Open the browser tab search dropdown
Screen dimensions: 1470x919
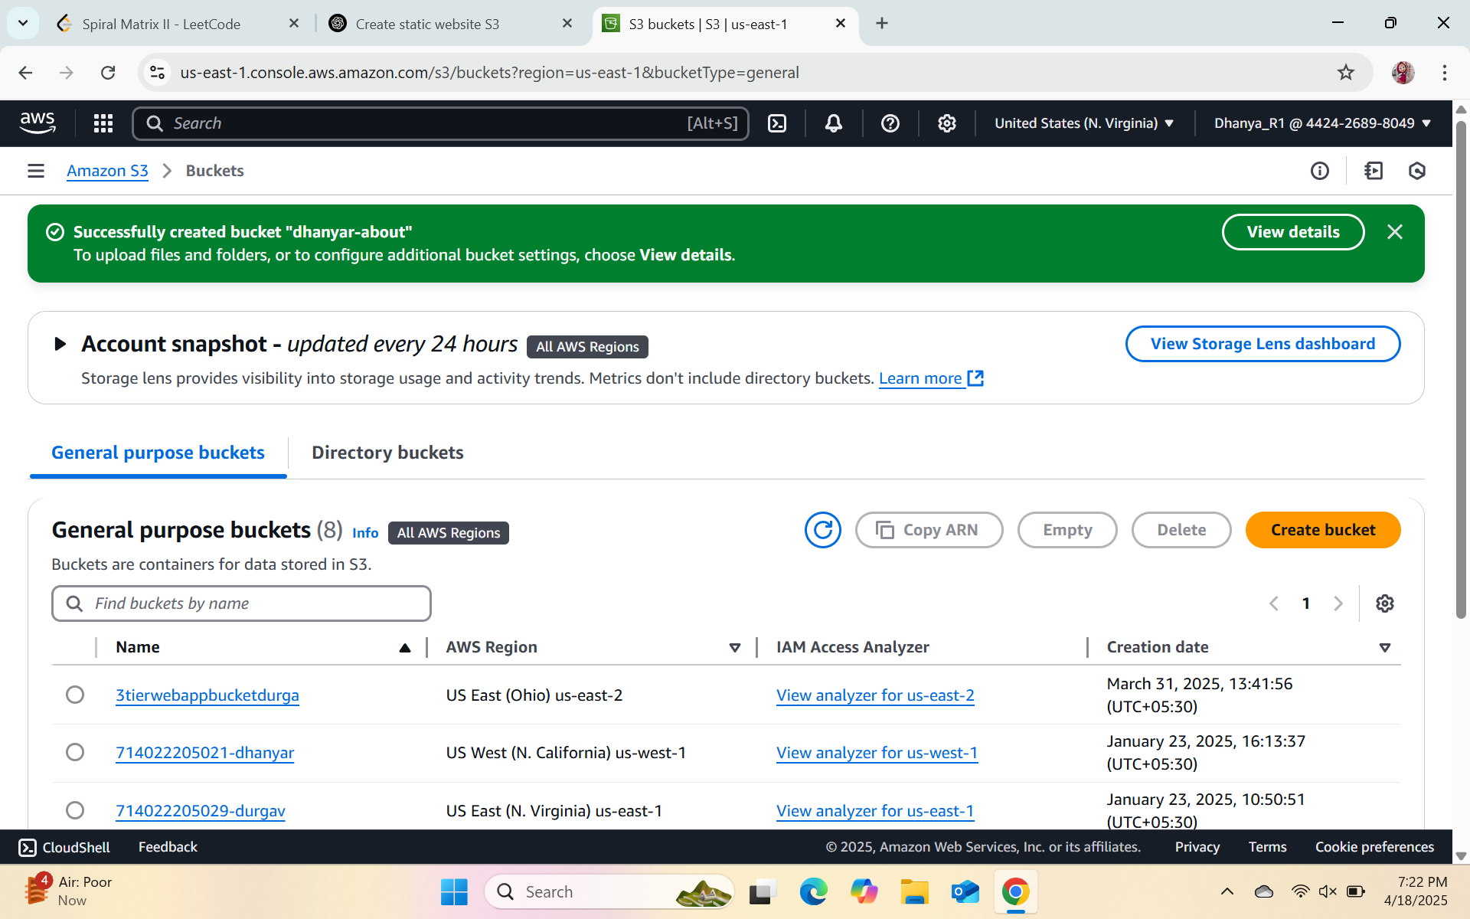[23, 23]
